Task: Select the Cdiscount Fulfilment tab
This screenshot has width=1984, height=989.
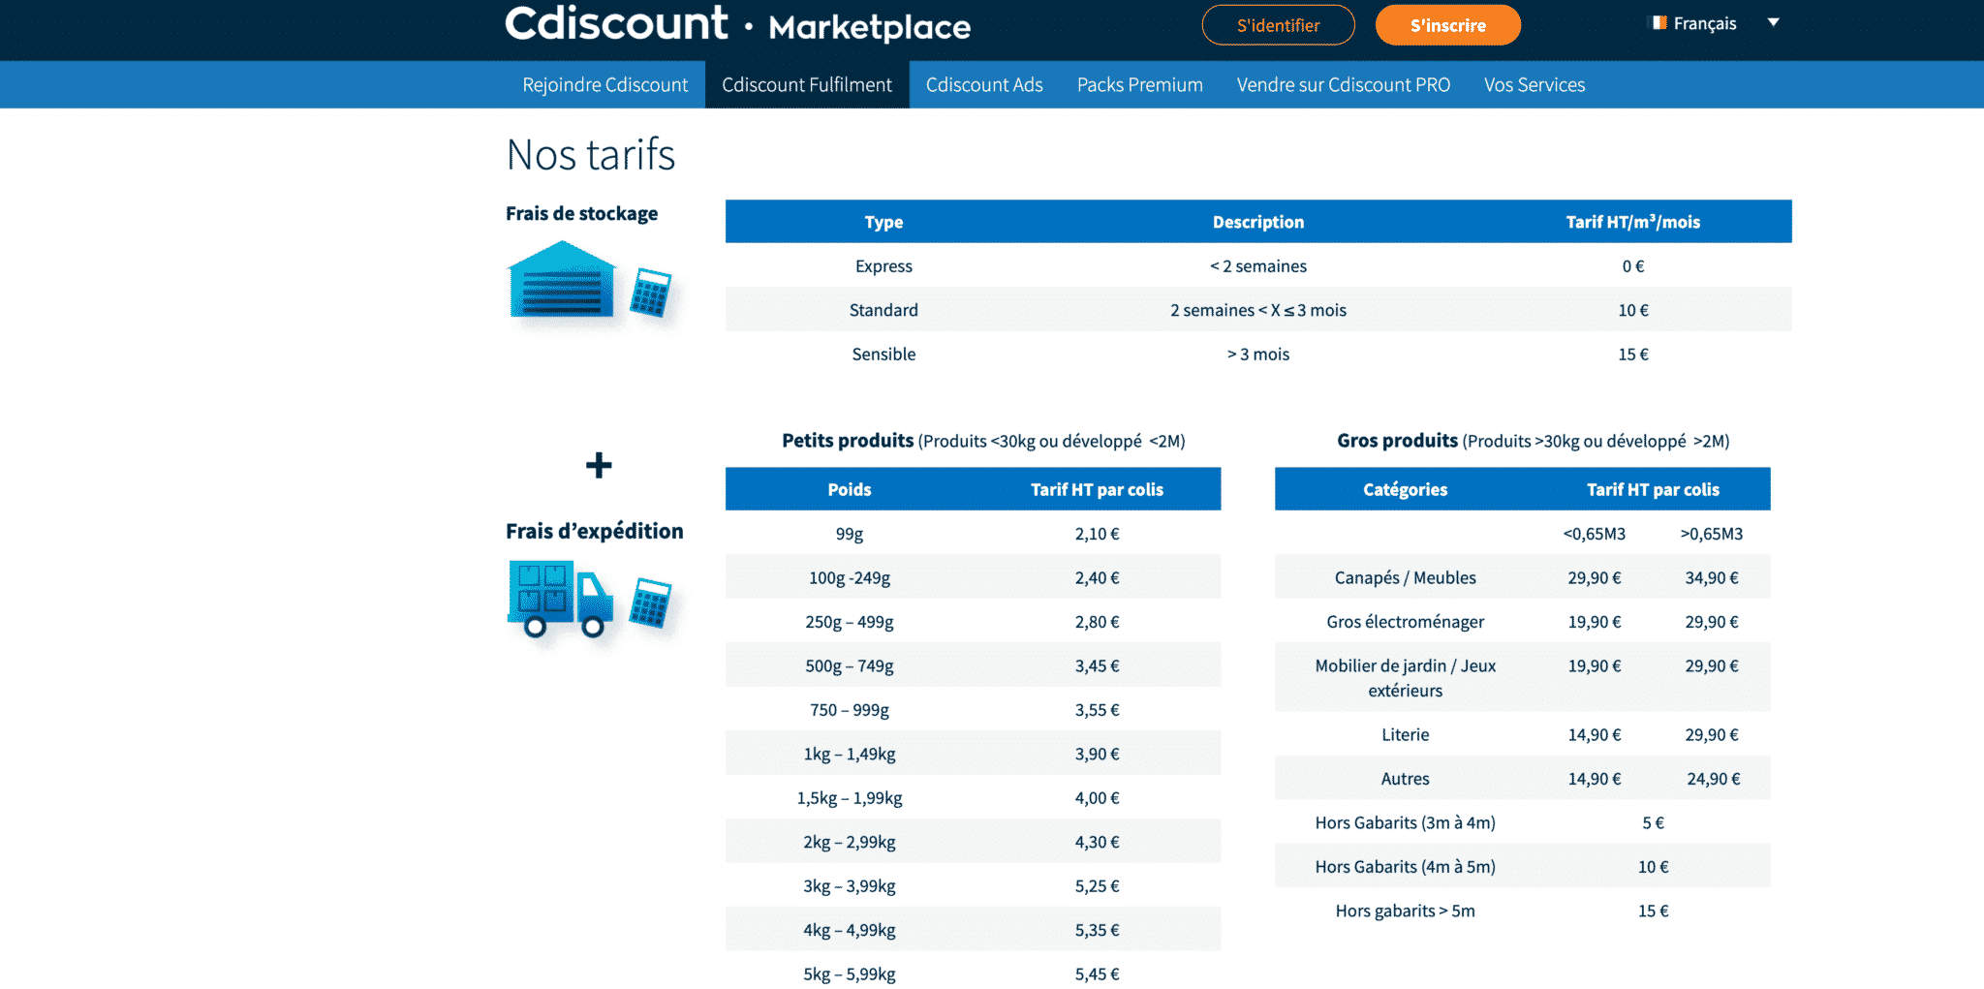Action: tap(806, 85)
